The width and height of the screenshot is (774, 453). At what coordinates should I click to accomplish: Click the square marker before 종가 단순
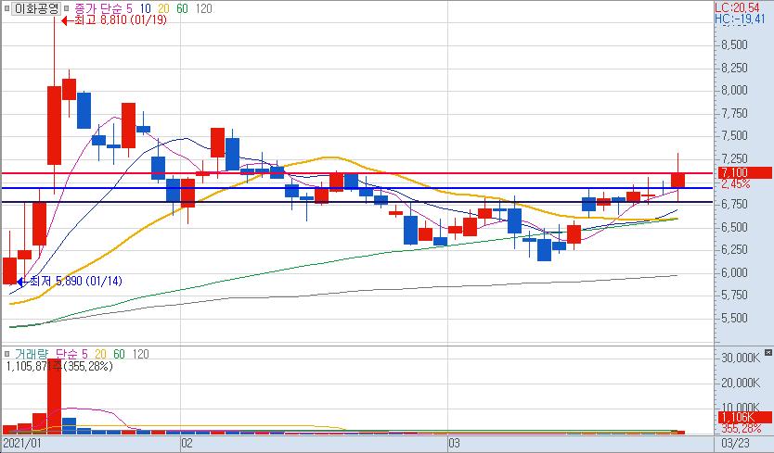pos(67,8)
